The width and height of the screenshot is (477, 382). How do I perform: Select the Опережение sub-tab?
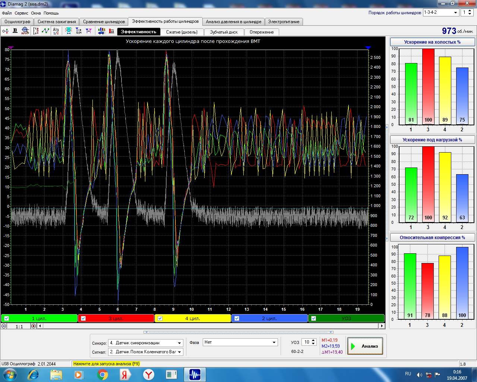point(262,32)
